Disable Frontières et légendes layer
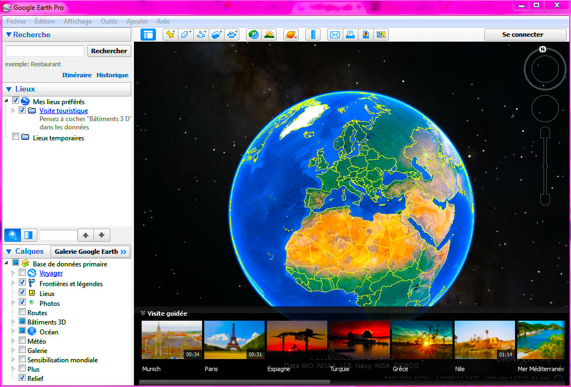The image size is (571, 387). [x=22, y=282]
